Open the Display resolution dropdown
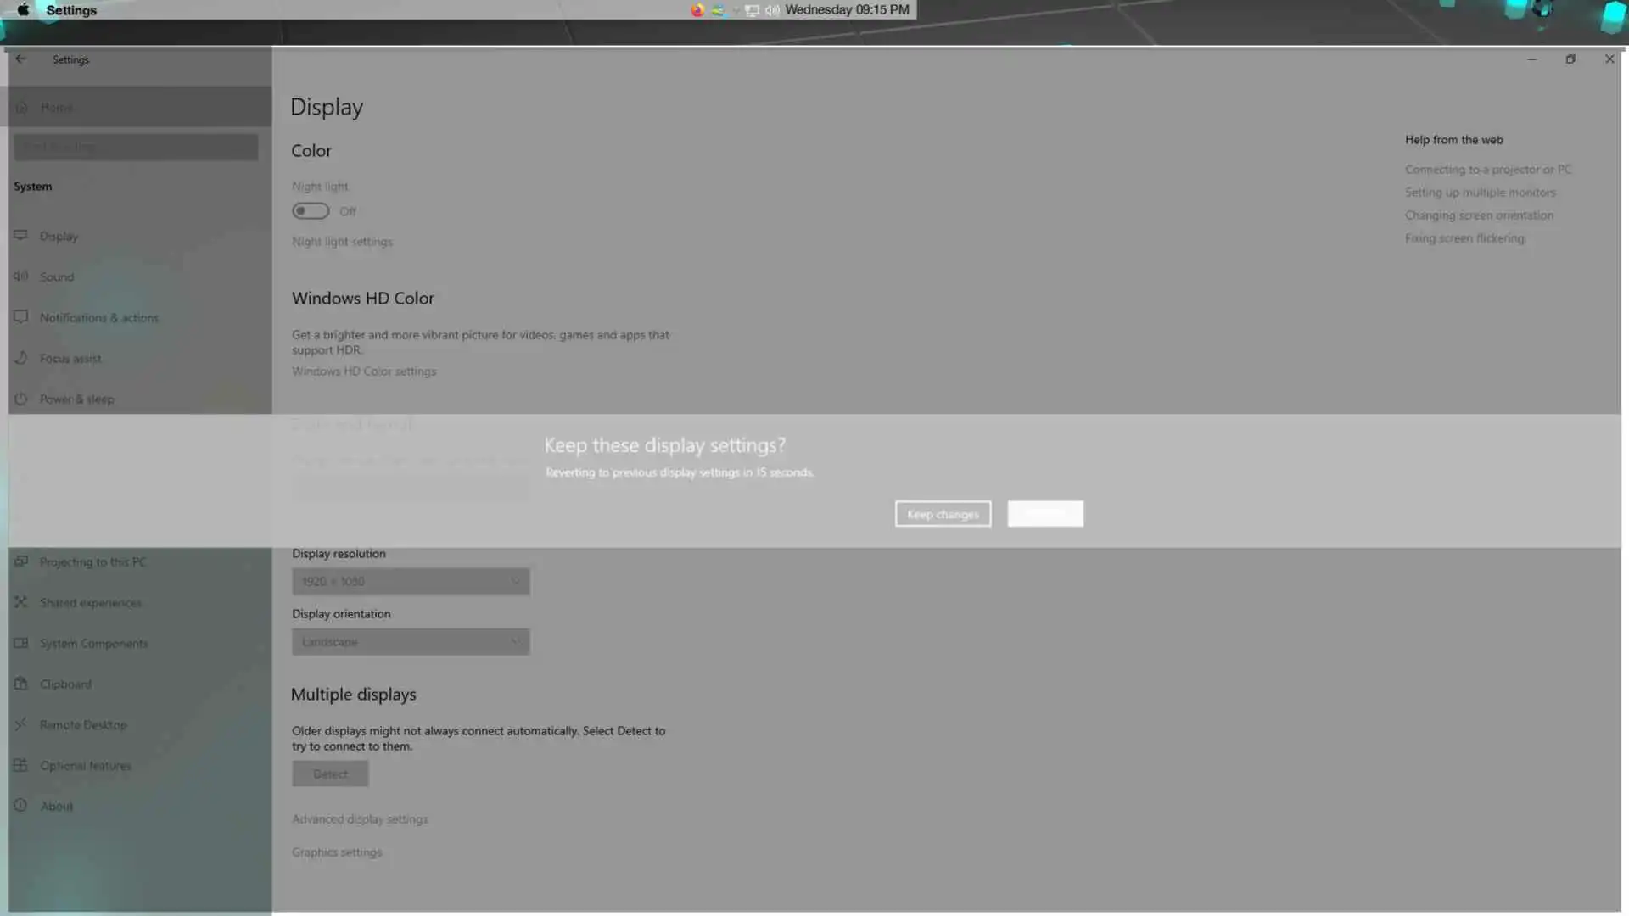The image size is (1629, 916). click(411, 582)
